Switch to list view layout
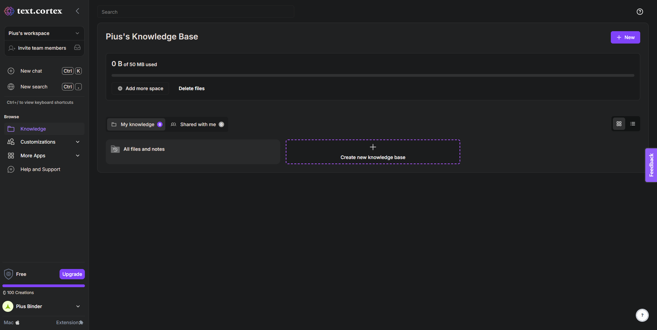The width and height of the screenshot is (657, 330). click(632, 124)
